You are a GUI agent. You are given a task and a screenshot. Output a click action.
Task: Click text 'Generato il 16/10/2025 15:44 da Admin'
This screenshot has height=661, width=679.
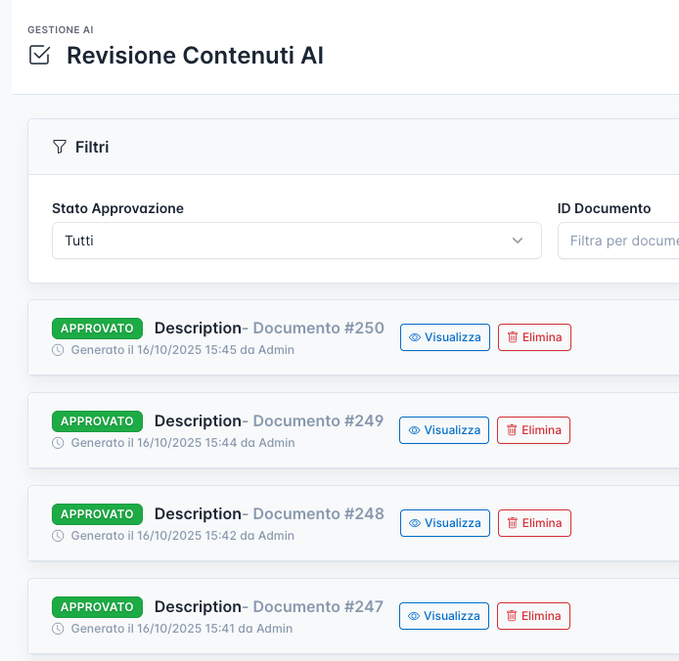(x=183, y=443)
